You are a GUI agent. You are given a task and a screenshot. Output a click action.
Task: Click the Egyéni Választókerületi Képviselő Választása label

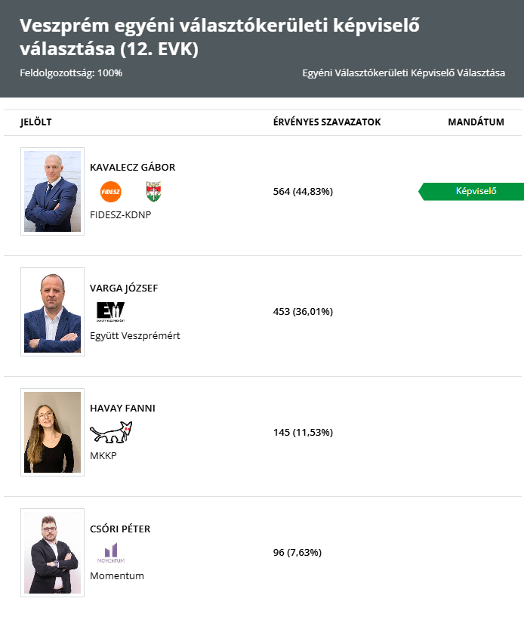tap(403, 73)
